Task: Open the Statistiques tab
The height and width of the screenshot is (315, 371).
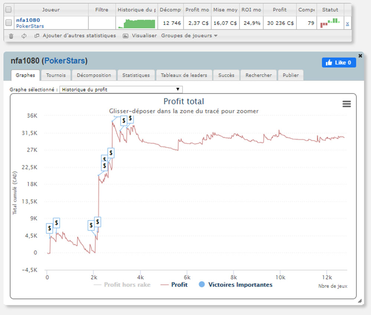Action: pyautogui.click(x=136, y=75)
